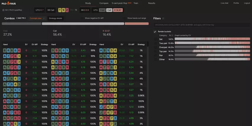
Task: Click the filter expression input field
Action: [x=202, y=25]
